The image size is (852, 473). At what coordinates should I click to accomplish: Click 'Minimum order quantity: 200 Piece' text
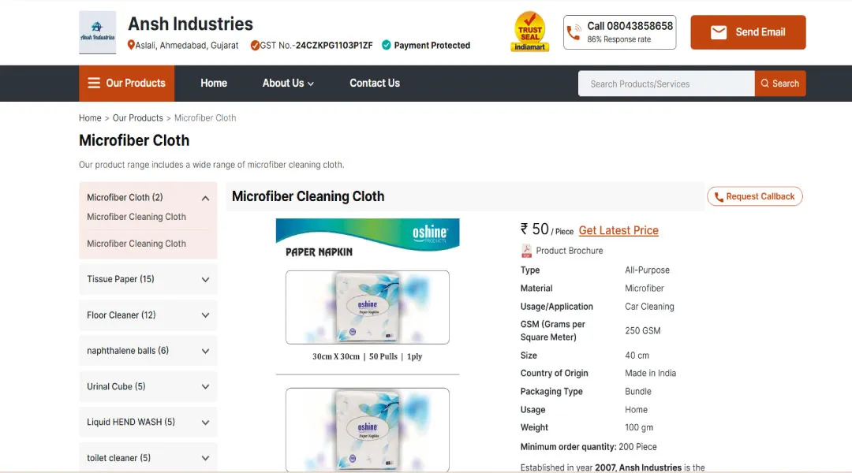point(589,447)
